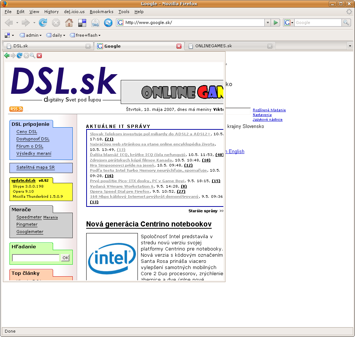Click the Intel logo article thumbnail
This screenshot has height=337, width=355.
coord(112,257)
